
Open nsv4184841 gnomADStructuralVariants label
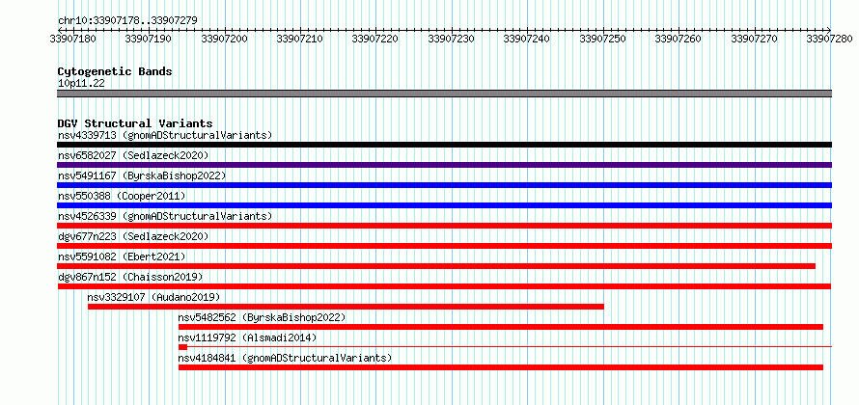click(x=285, y=358)
